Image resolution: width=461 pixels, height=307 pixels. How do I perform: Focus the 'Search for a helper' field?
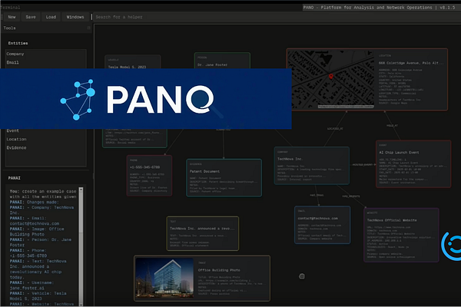pyautogui.click(x=277, y=17)
